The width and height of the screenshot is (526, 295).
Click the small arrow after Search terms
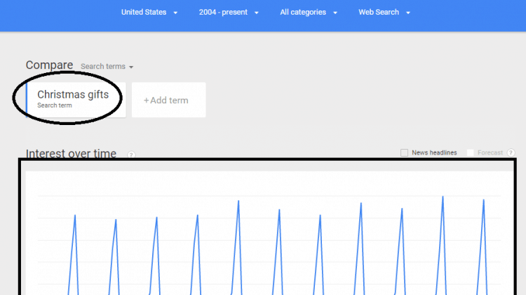(x=131, y=67)
